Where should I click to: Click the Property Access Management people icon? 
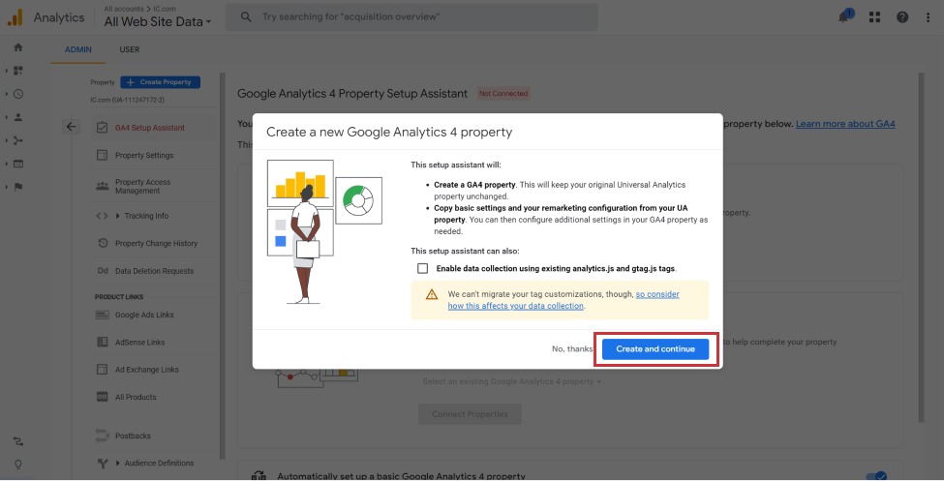pyautogui.click(x=103, y=186)
